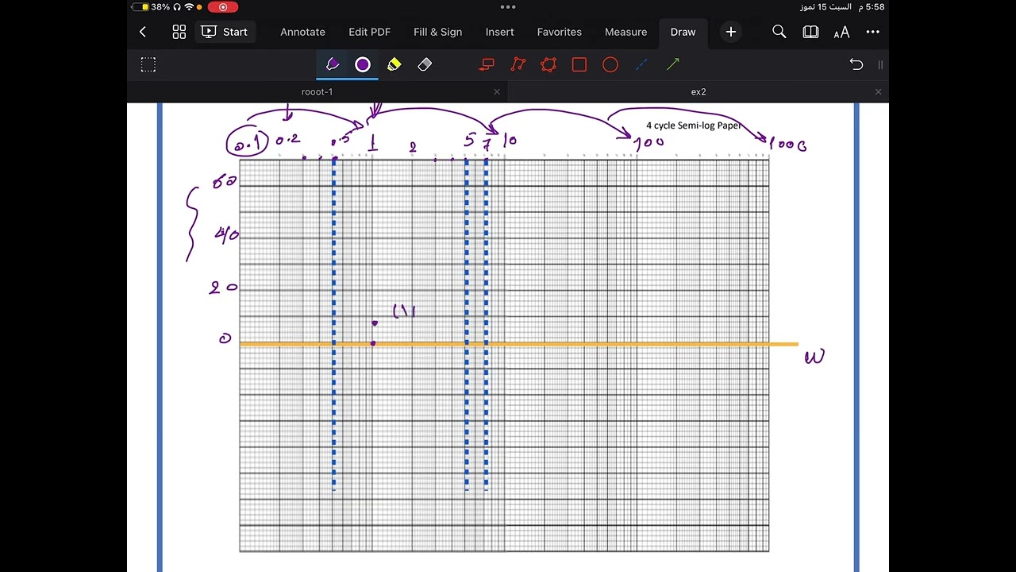Image resolution: width=1016 pixels, height=572 pixels.
Task: Add a new toolbar with plus button
Action: [x=730, y=32]
